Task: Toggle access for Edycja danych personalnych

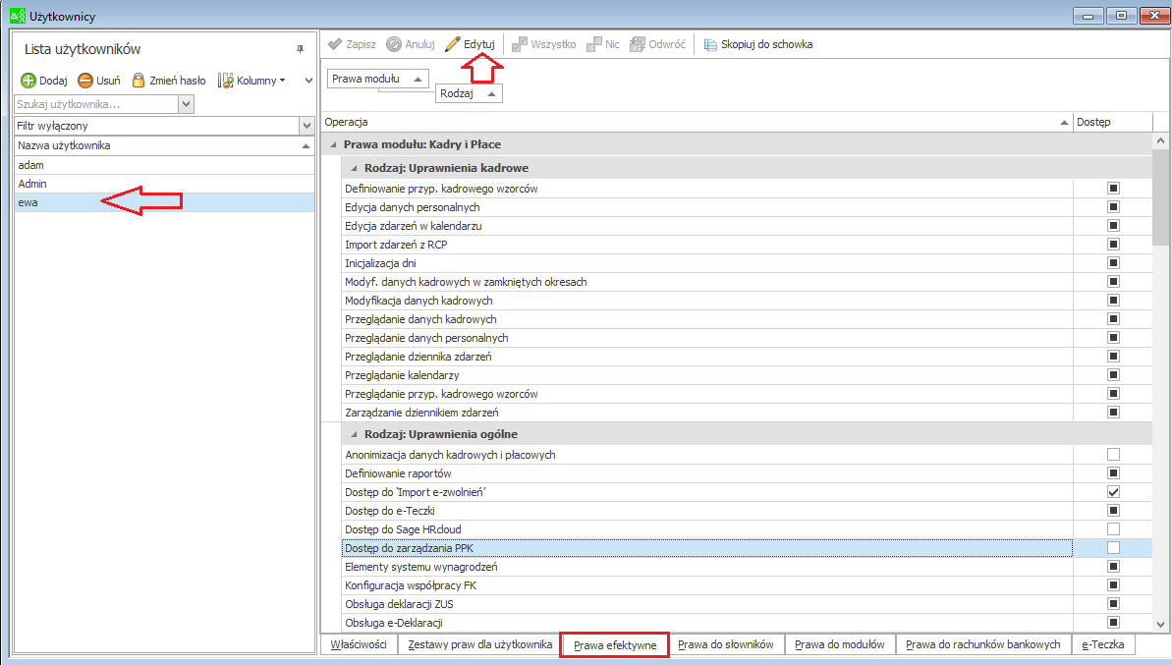Action: pos(1113,207)
